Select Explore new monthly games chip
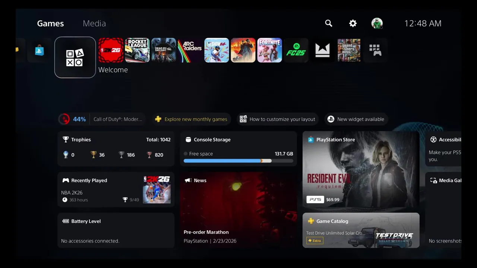Screen dimensions: 477x268 (x=191, y=119)
